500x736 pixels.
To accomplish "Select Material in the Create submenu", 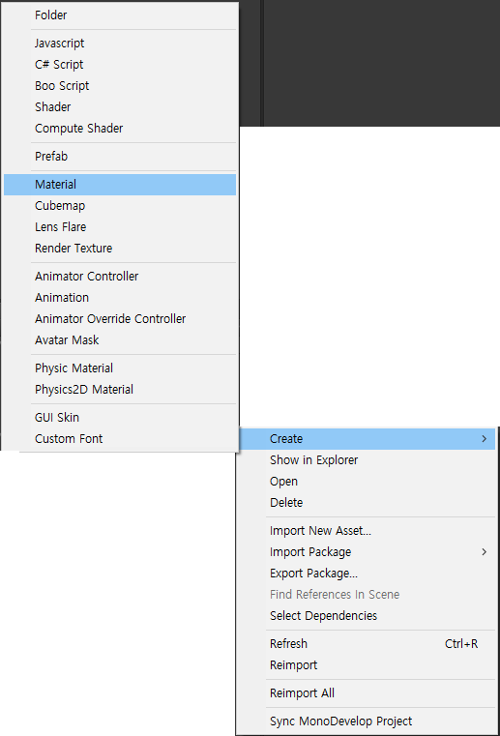I will 120,185.
